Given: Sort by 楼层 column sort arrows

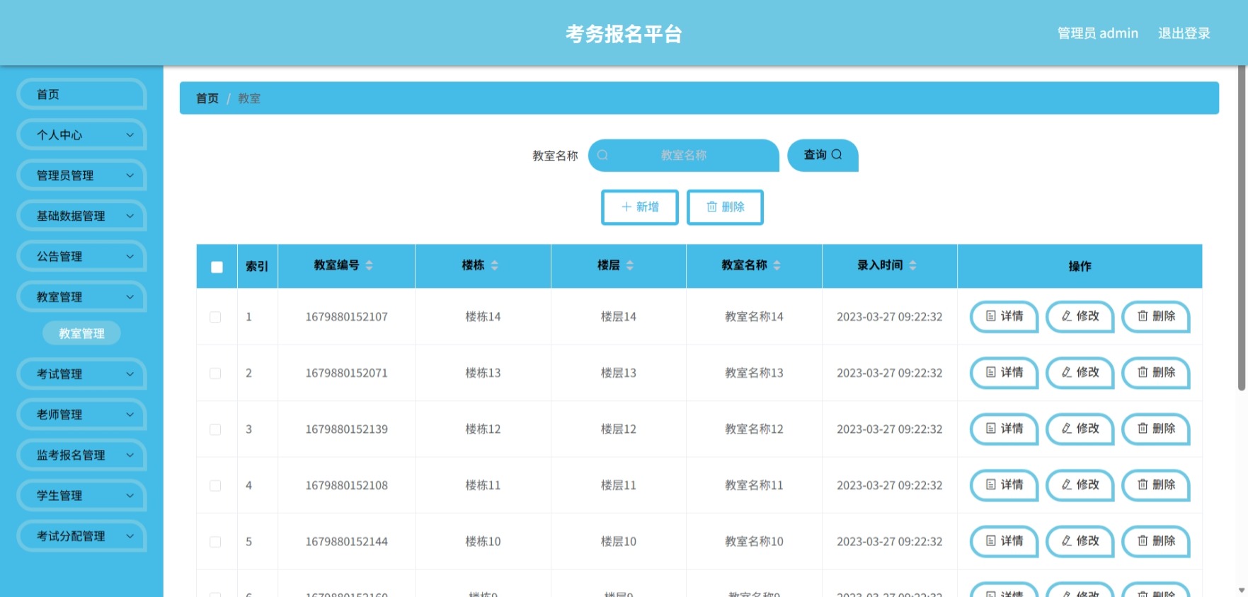Looking at the screenshot, I should pos(629,265).
